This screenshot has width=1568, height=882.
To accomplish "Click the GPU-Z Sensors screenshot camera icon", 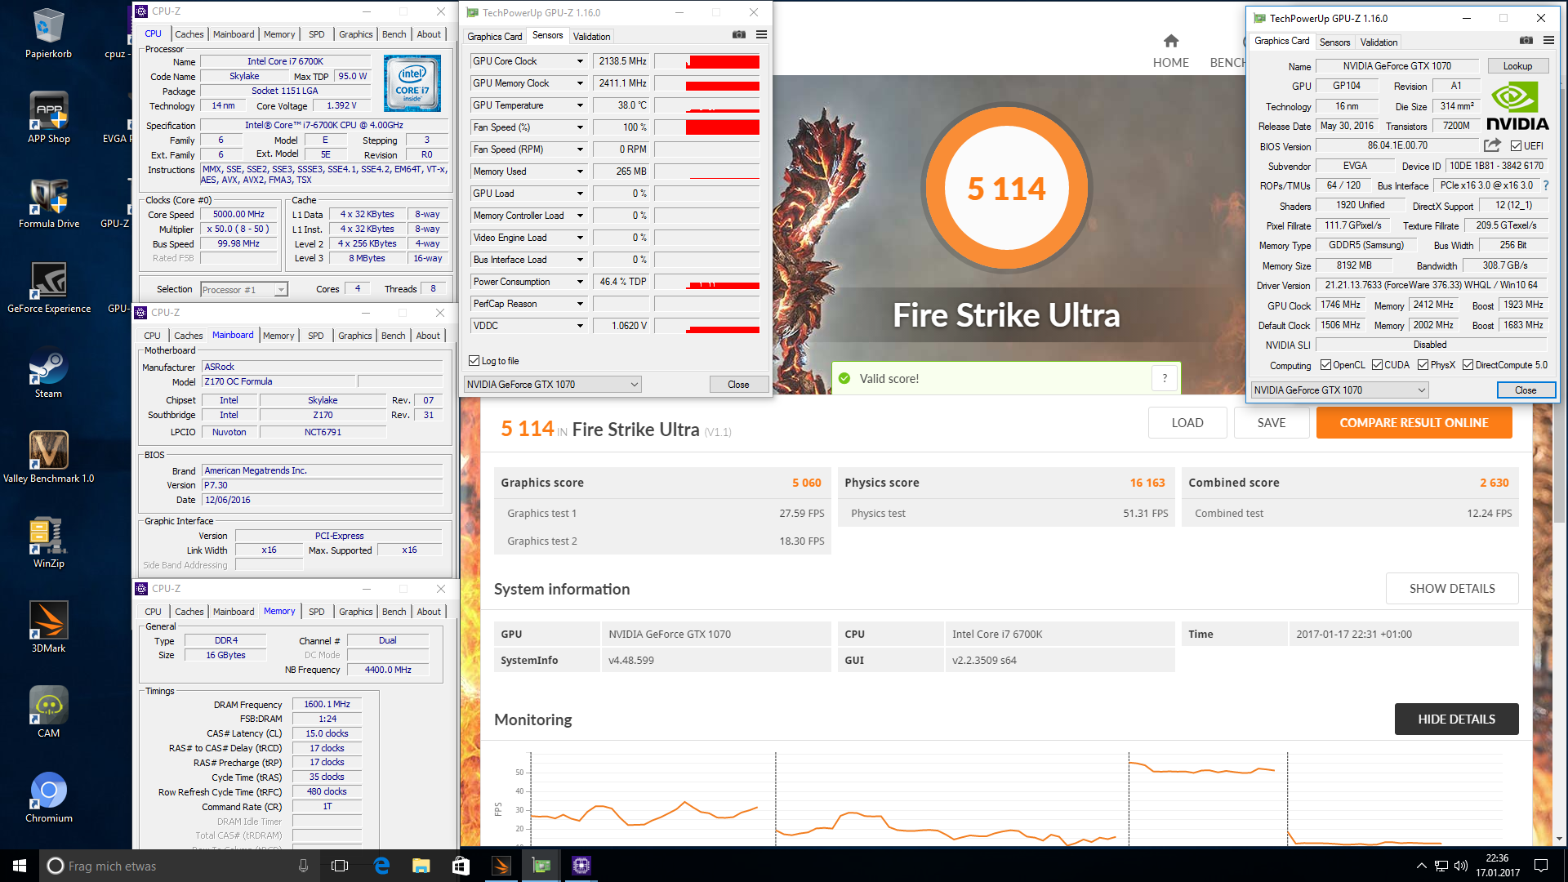I will tap(738, 35).
